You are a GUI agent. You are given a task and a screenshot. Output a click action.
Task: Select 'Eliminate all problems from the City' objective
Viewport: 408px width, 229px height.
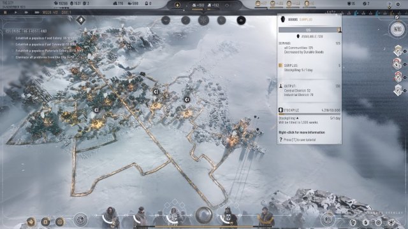tap(45, 57)
